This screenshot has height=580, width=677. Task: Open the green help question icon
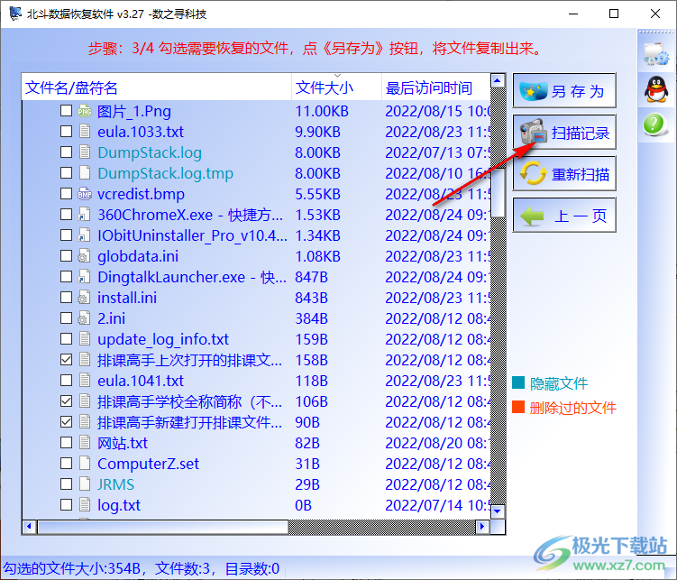click(654, 124)
